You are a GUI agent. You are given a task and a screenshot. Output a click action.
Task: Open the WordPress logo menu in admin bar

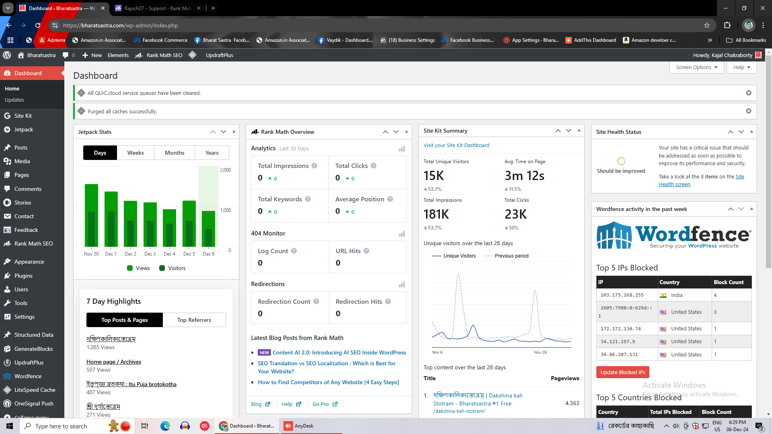[7, 55]
